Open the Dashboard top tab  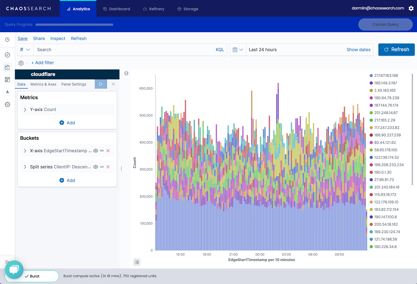coord(116,9)
